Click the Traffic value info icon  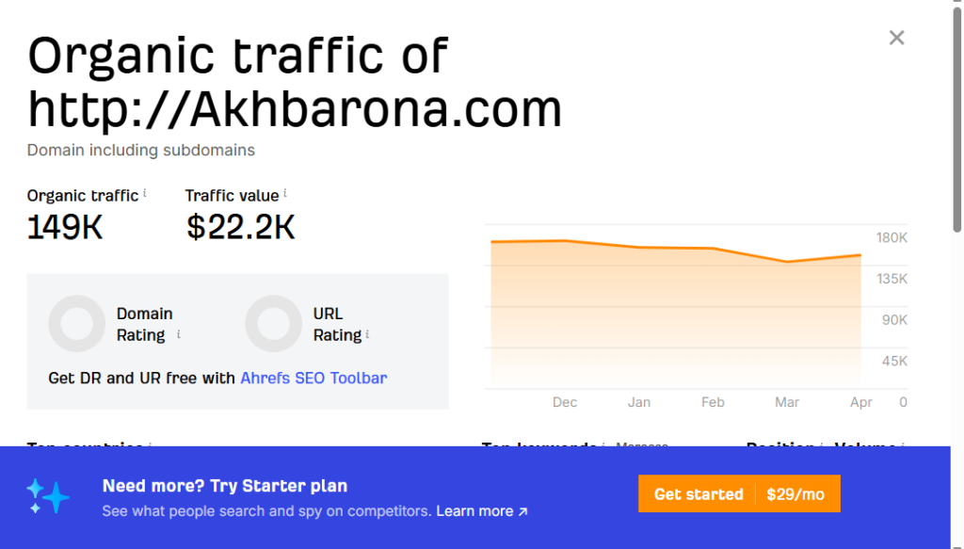[285, 194]
